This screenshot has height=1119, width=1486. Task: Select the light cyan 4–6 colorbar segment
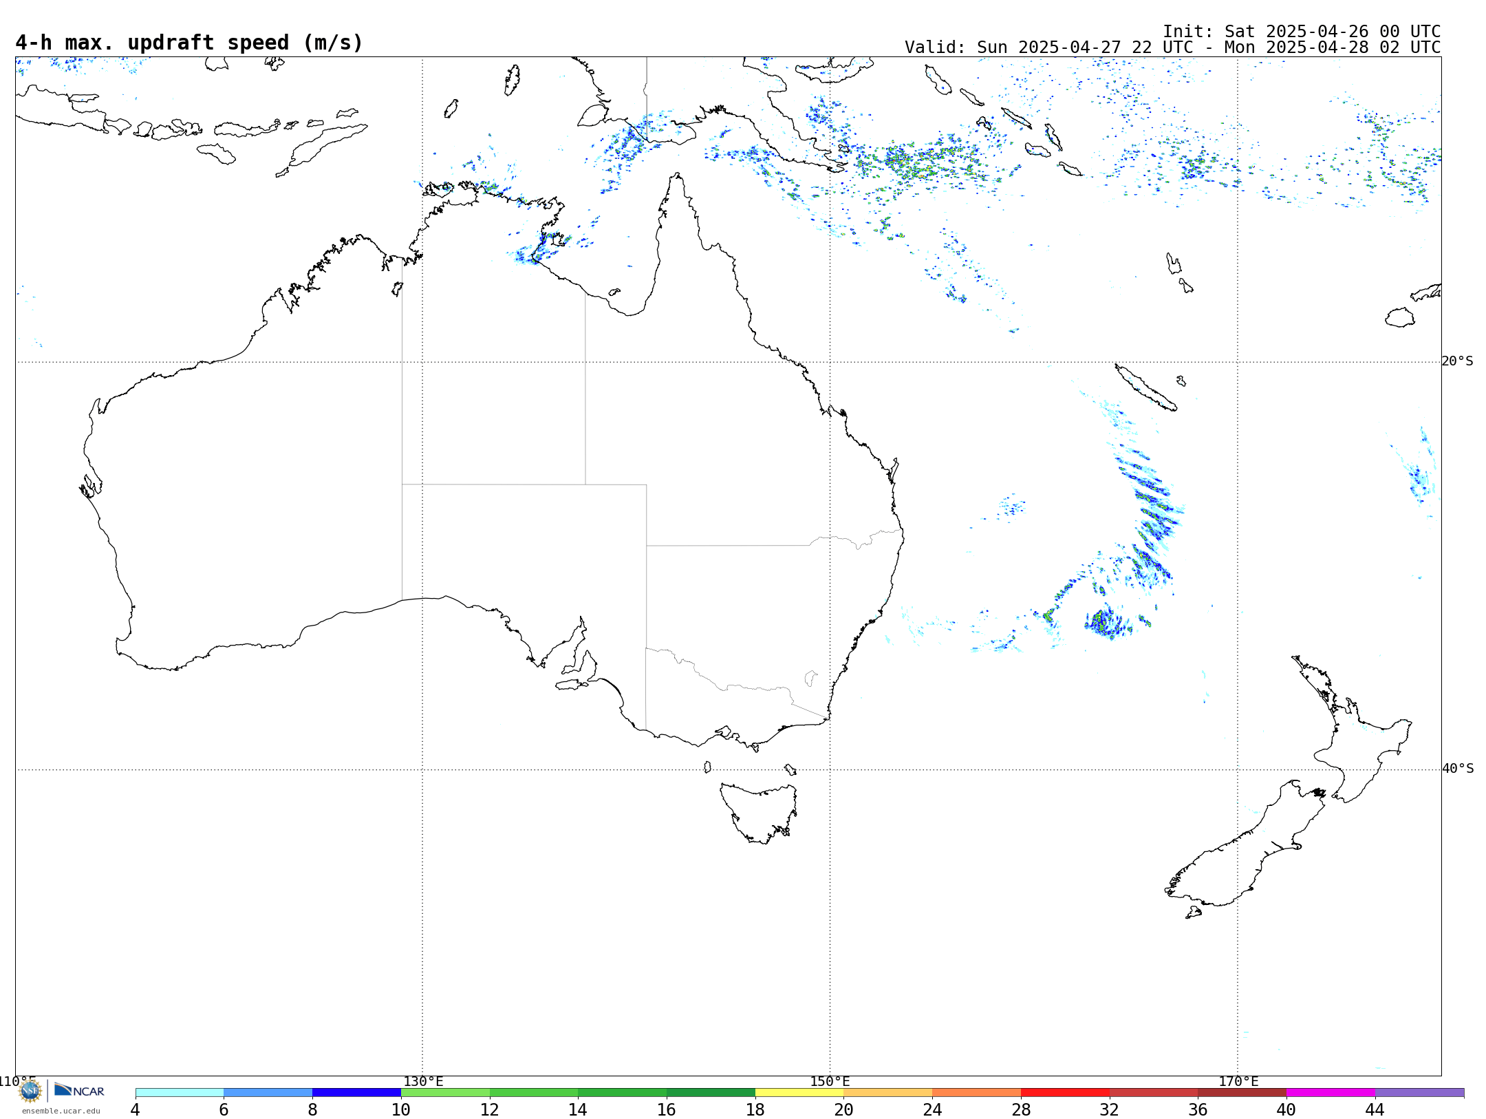pyautogui.click(x=180, y=1093)
